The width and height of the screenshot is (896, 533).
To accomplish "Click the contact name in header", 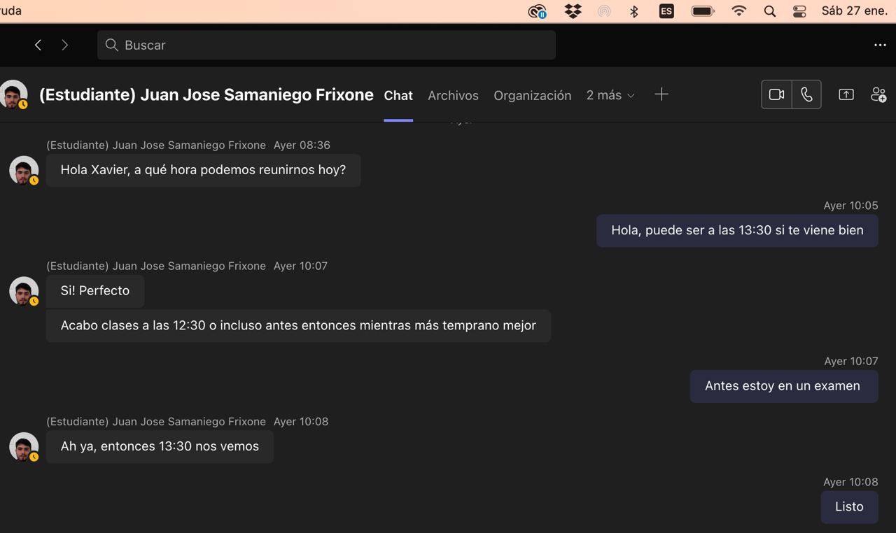I will click(x=206, y=95).
